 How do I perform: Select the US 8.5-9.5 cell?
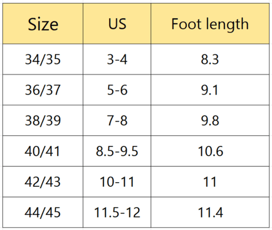coord(117,151)
